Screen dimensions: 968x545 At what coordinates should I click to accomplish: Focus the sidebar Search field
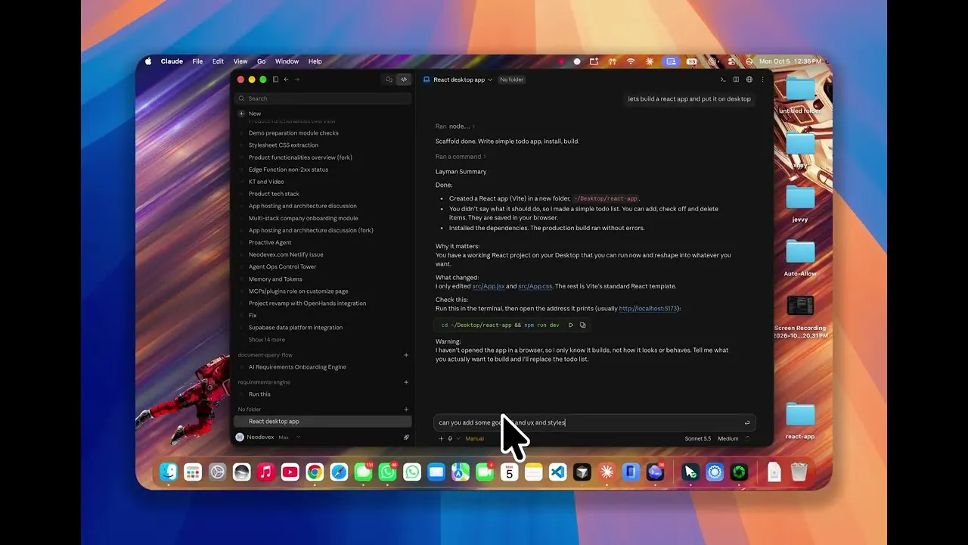[x=323, y=98]
